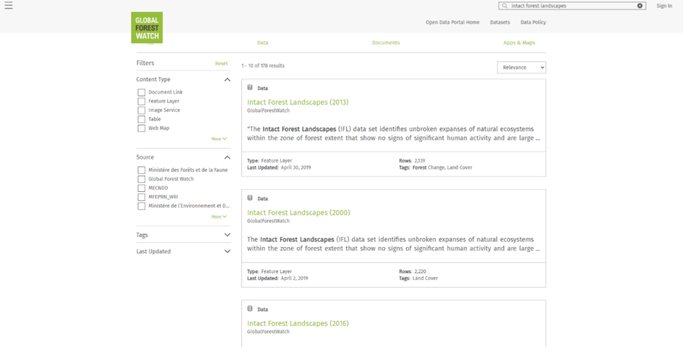Screen dimensions: 683x347
Task: Expand the Last Updated filter section
Action: pyautogui.click(x=227, y=251)
